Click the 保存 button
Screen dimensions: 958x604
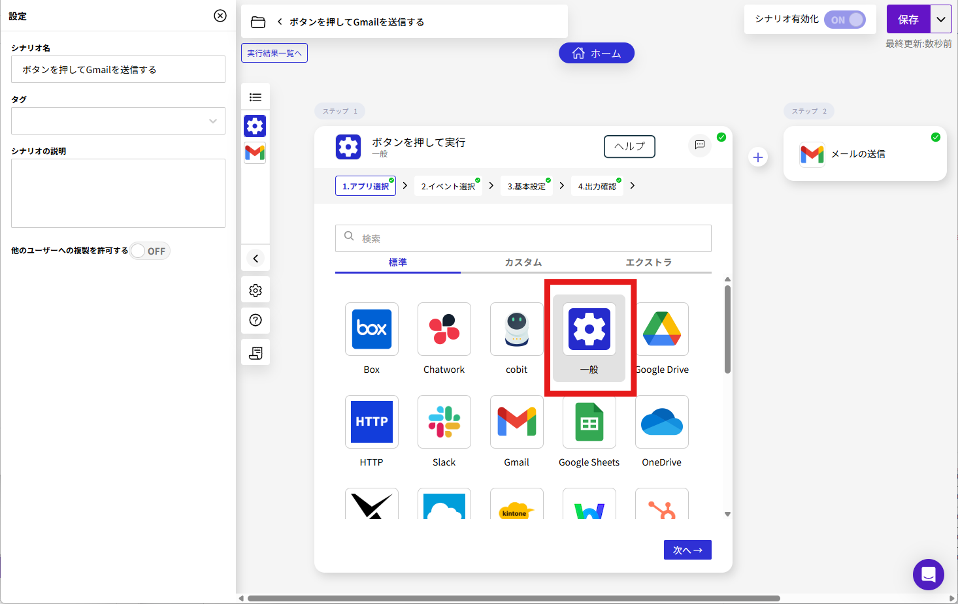[908, 20]
